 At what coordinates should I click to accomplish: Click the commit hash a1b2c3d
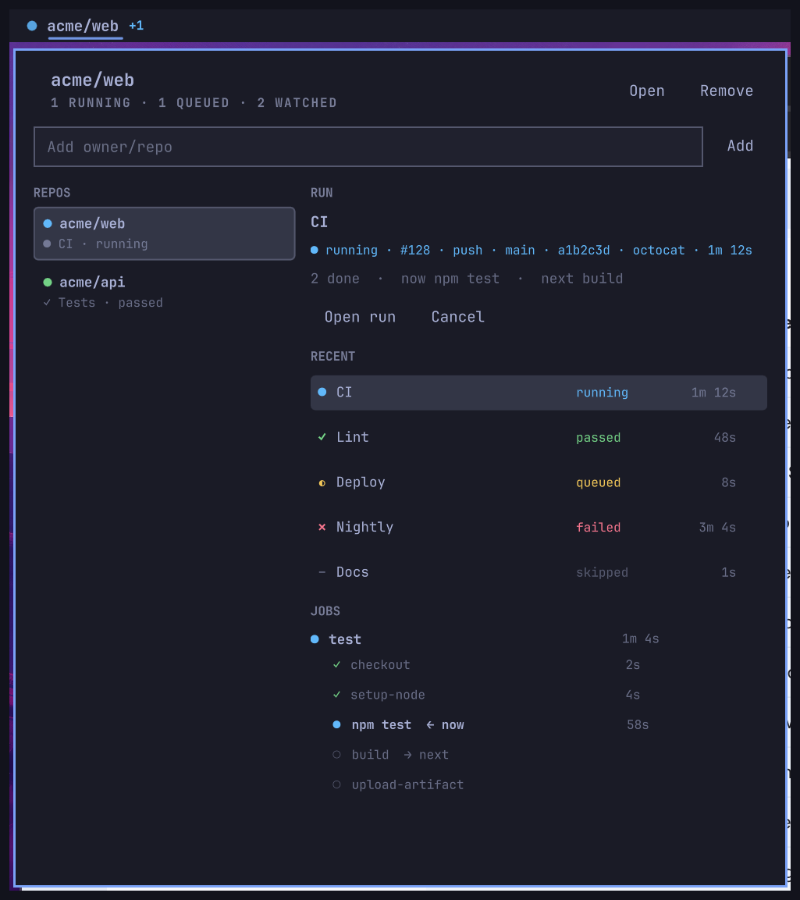pyautogui.click(x=584, y=251)
